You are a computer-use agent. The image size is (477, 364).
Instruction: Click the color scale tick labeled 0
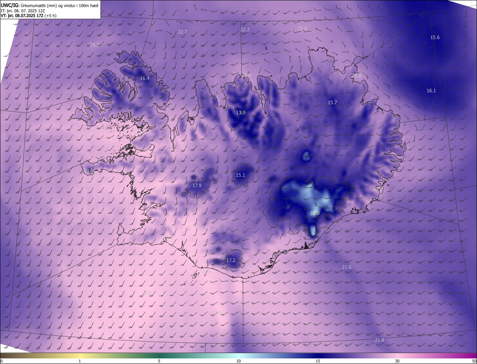click(1, 361)
